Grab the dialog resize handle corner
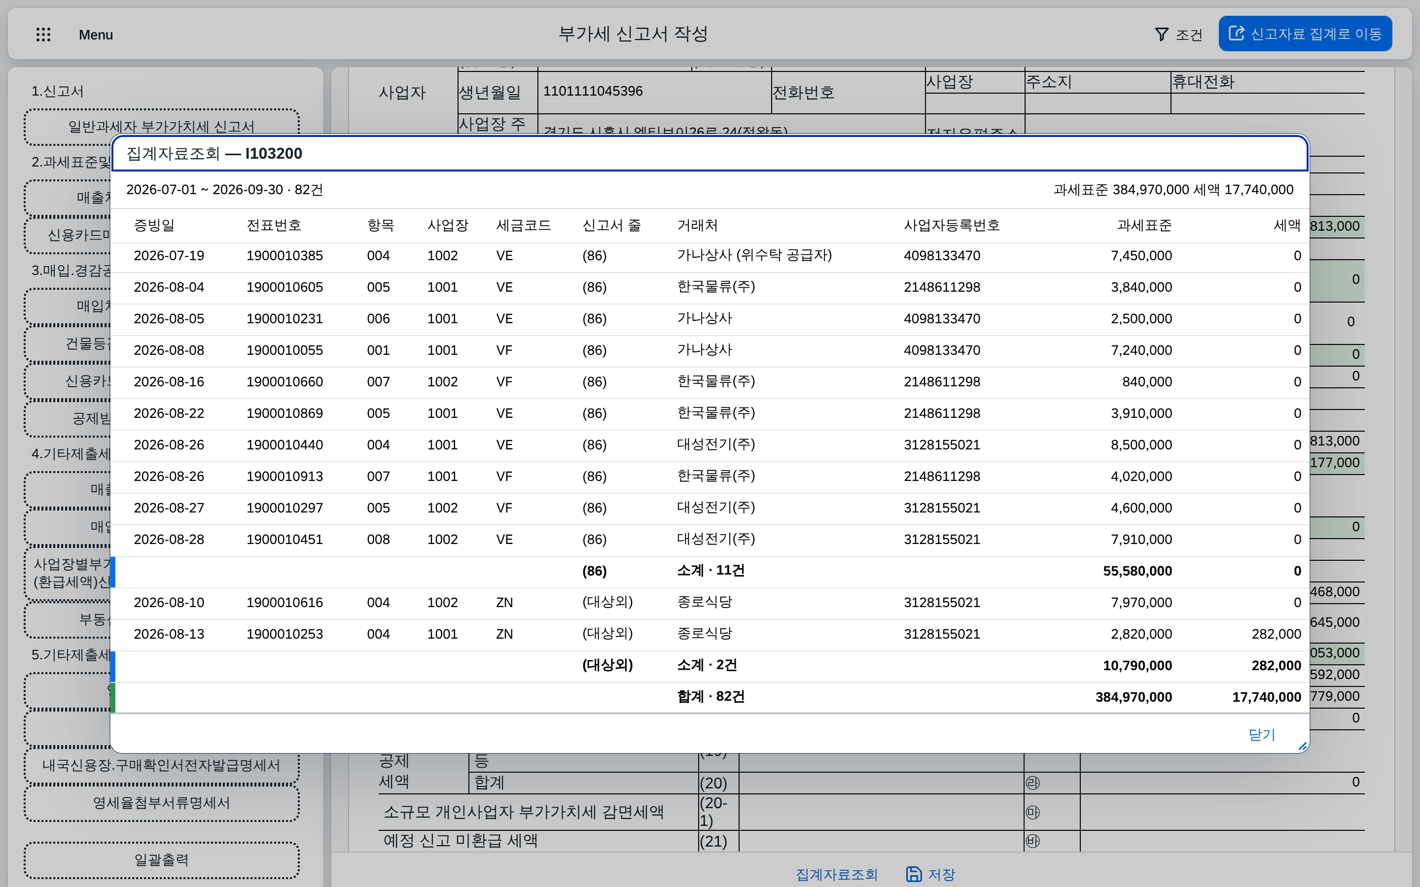This screenshot has height=887, width=1420. 1302,746
